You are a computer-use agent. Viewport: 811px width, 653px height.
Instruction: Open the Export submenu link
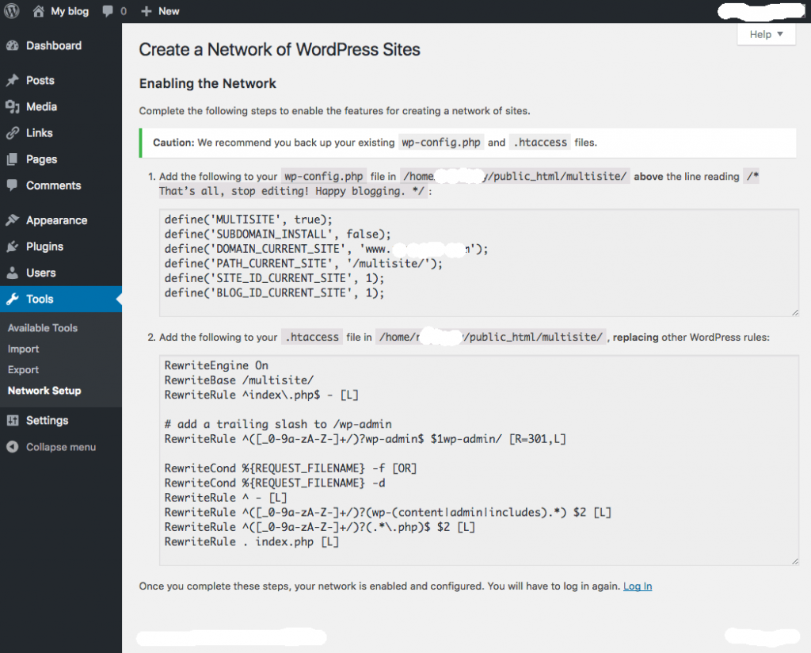click(x=23, y=370)
